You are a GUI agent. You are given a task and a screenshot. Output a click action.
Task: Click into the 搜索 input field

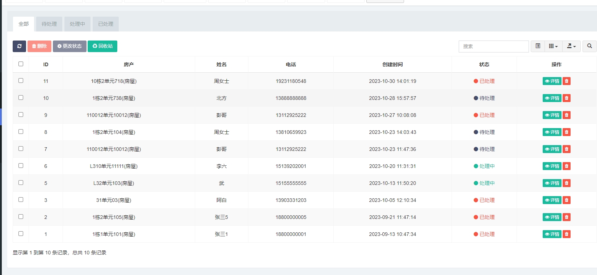coord(493,46)
